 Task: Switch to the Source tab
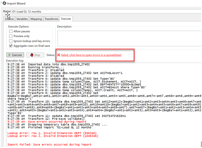(x=9, y=19)
